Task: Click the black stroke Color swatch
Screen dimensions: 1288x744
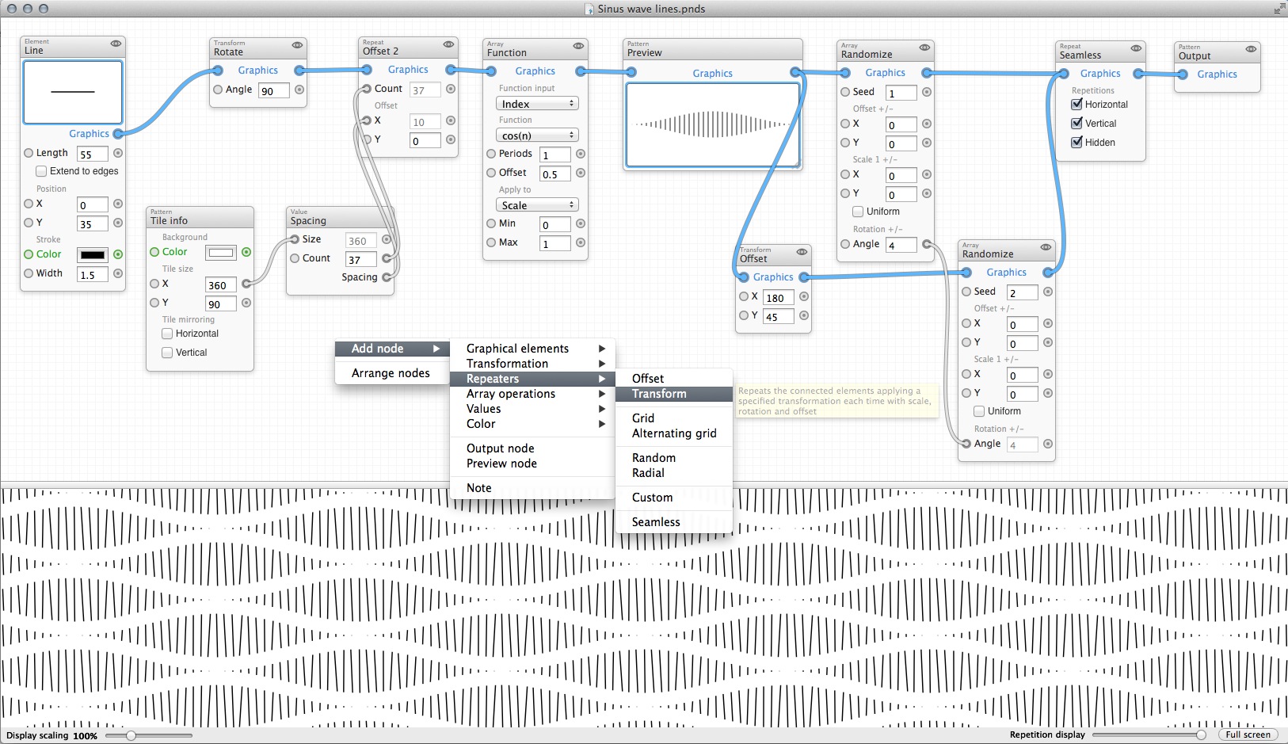Action: point(93,254)
